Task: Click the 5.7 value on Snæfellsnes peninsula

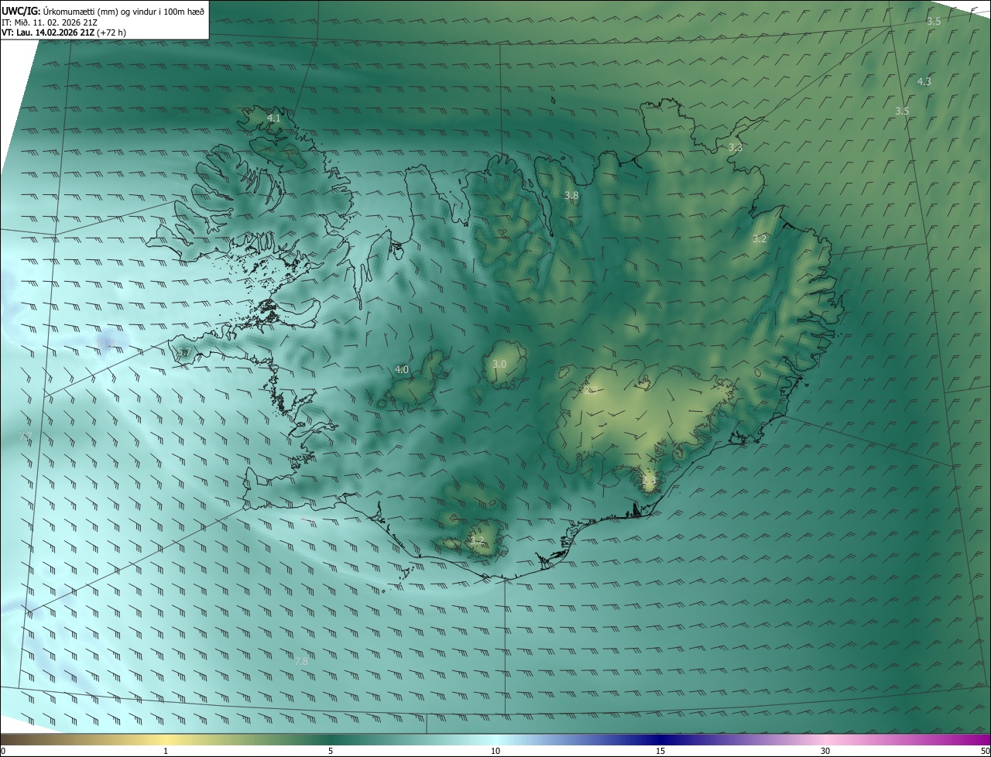Action: (183, 353)
